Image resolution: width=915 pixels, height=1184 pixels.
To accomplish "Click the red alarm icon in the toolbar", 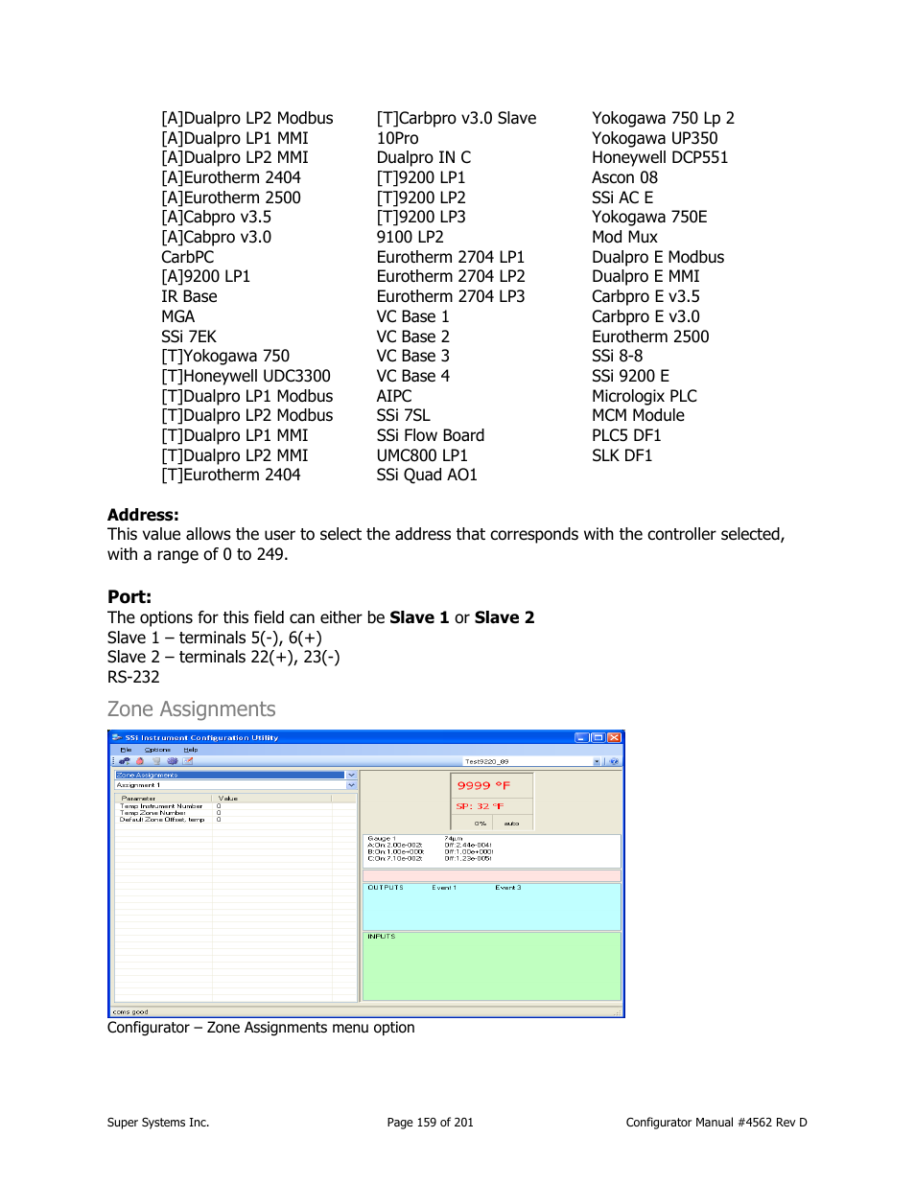I will point(140,761).
